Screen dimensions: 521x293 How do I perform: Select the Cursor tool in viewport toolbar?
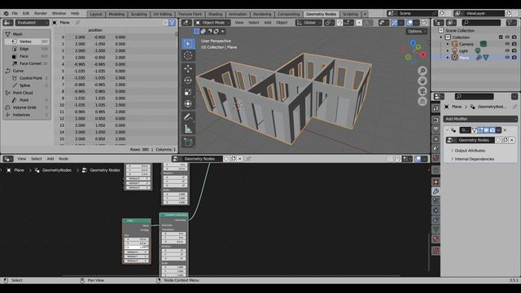pyautogui.click(x=188, y=55)
